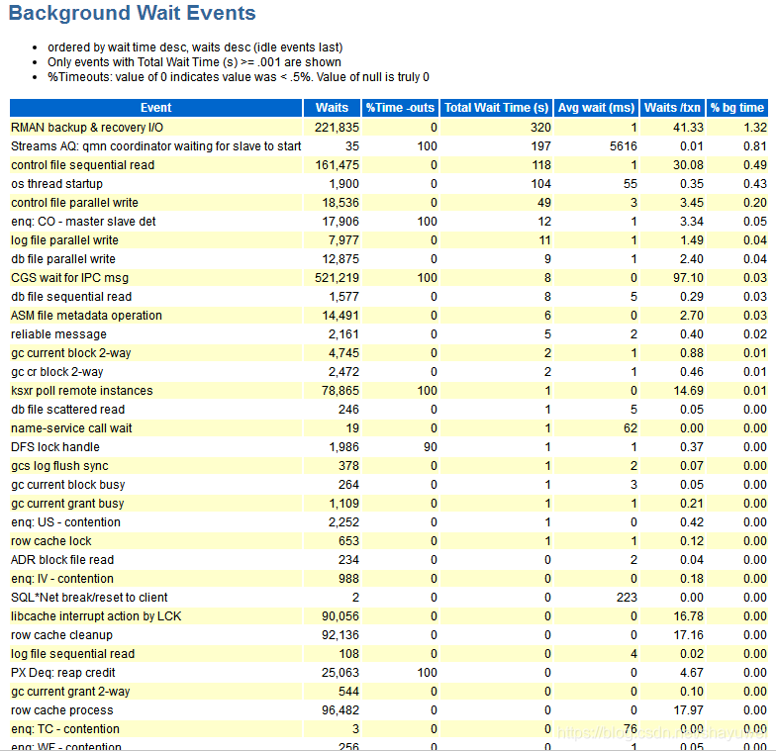Screen dimensions: 776x751
Task: Select the %Time -outs column header
Action: pos(400,107)
